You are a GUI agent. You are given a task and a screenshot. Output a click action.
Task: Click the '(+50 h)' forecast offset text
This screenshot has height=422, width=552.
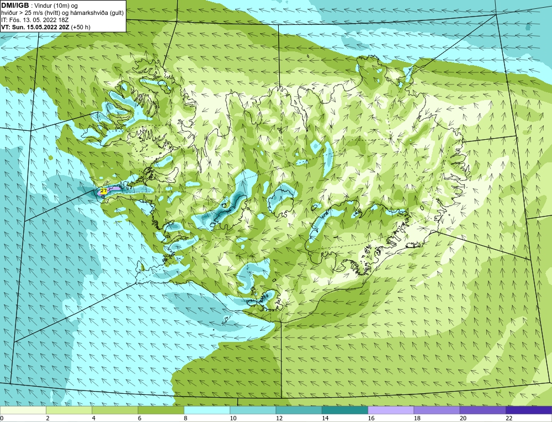[81, 27]
